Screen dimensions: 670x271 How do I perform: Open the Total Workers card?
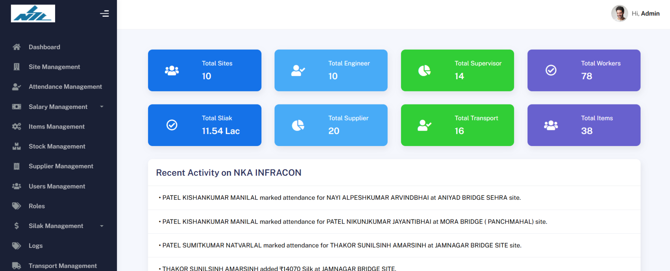point(583,70)
